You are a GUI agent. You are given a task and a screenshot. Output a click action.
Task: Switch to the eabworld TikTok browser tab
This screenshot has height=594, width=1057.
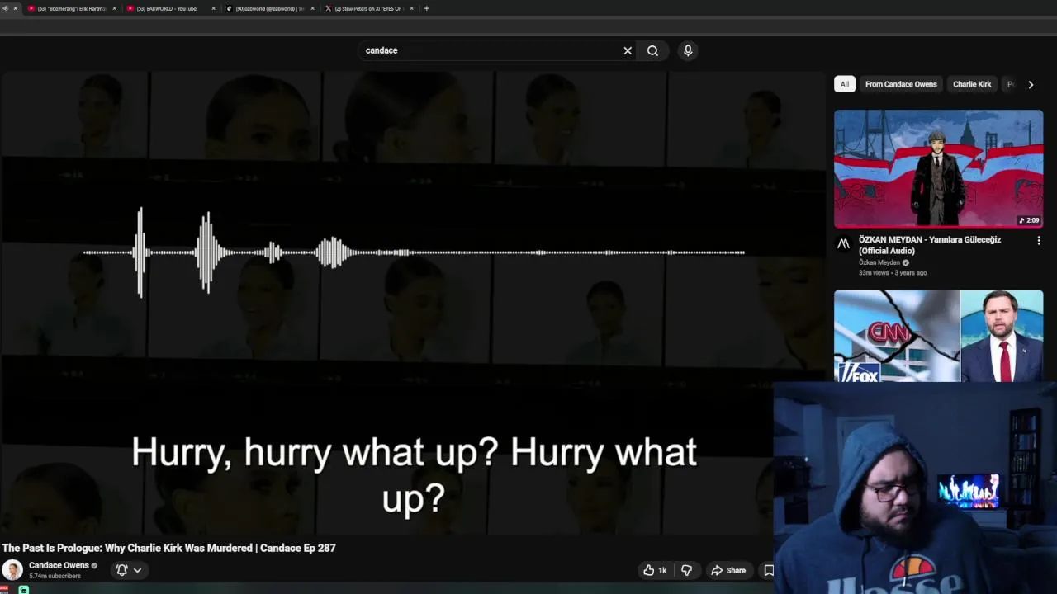click(x=268, y=8)
